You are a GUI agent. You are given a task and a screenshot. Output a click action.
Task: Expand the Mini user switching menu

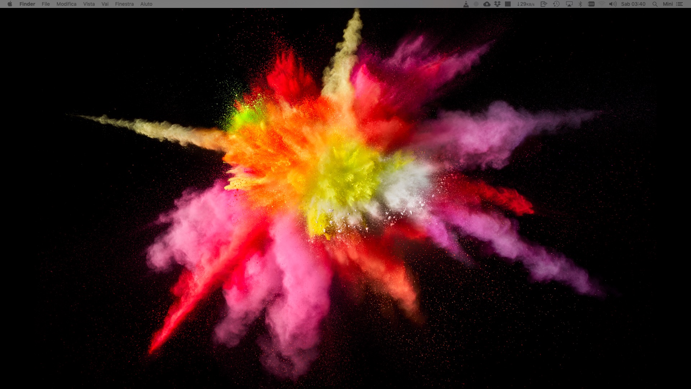point(668,4)
